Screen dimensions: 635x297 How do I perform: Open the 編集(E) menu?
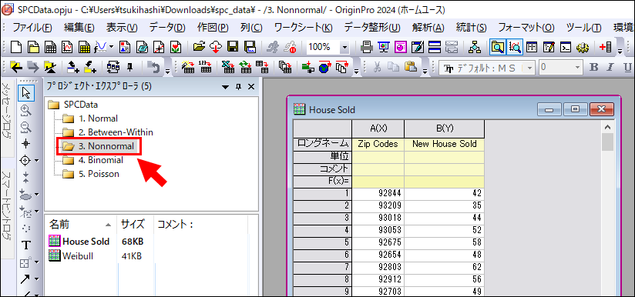(x=79, y=28)
